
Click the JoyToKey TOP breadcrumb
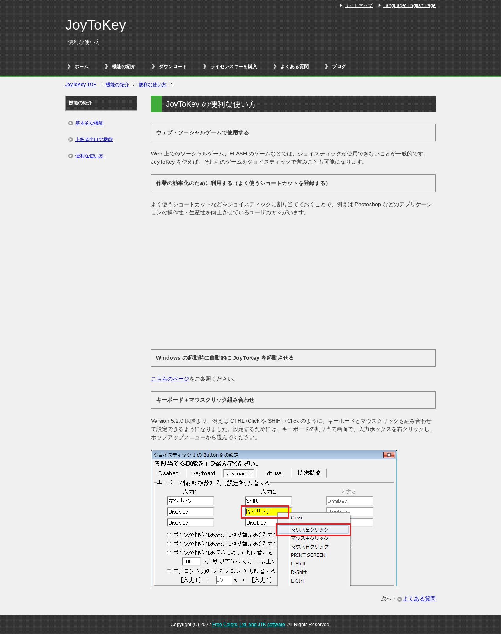point(81,85)
